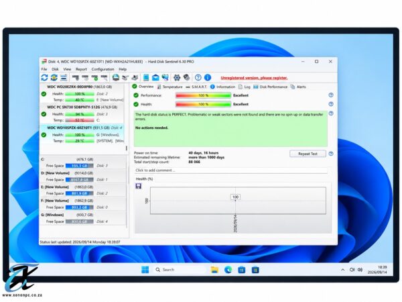
Task: Click the red 52 °C temperature bar
Action: tap(80, 120)
